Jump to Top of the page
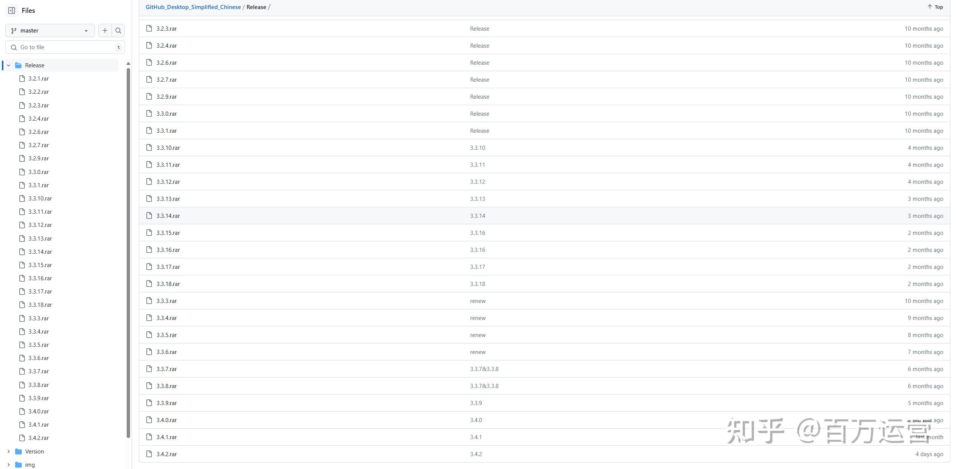 935,7
